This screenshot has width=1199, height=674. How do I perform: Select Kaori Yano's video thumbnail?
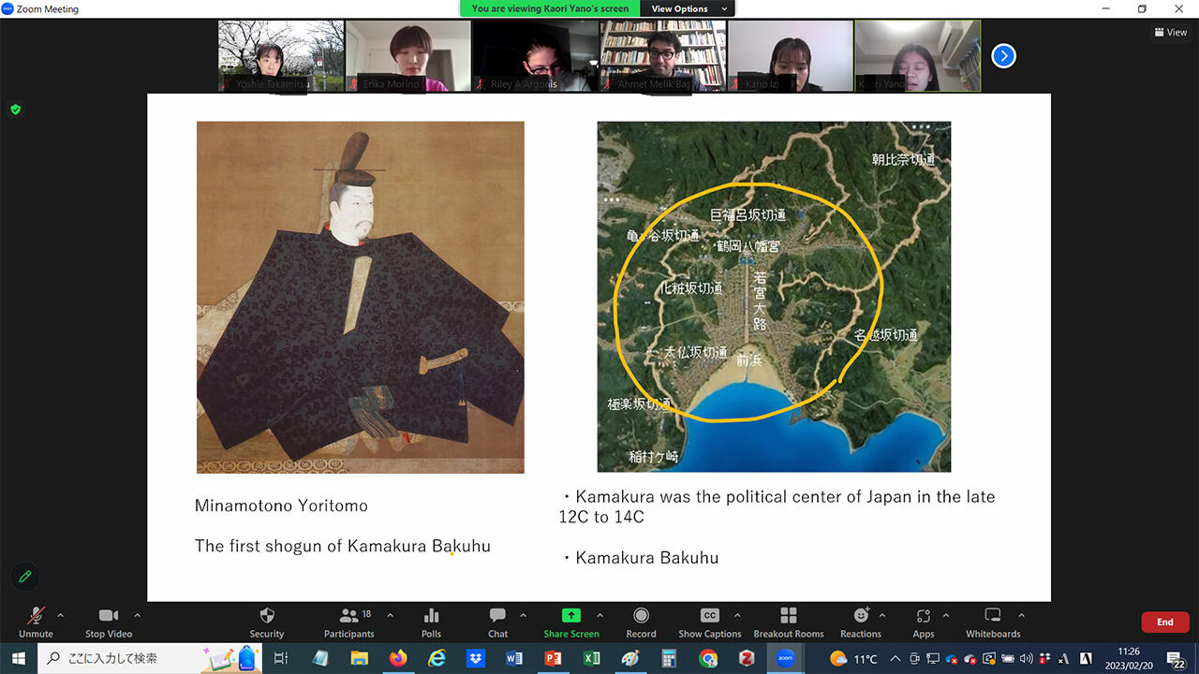coord(918,55)
